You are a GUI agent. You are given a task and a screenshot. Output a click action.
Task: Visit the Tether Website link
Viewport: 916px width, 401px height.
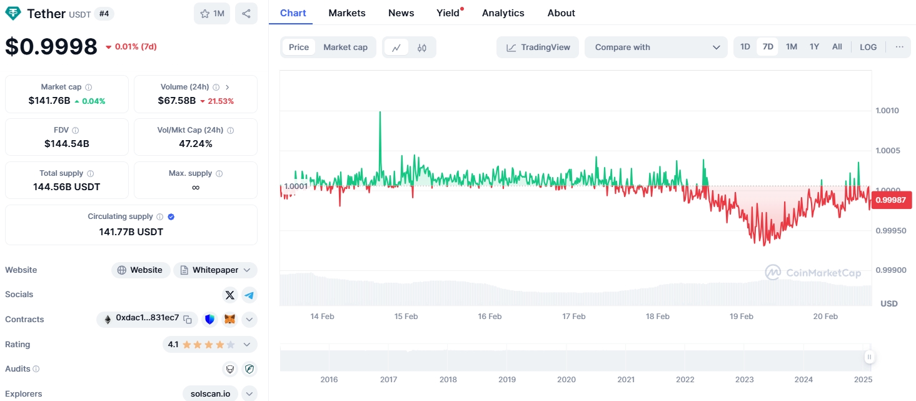click(x=141, y=270)
